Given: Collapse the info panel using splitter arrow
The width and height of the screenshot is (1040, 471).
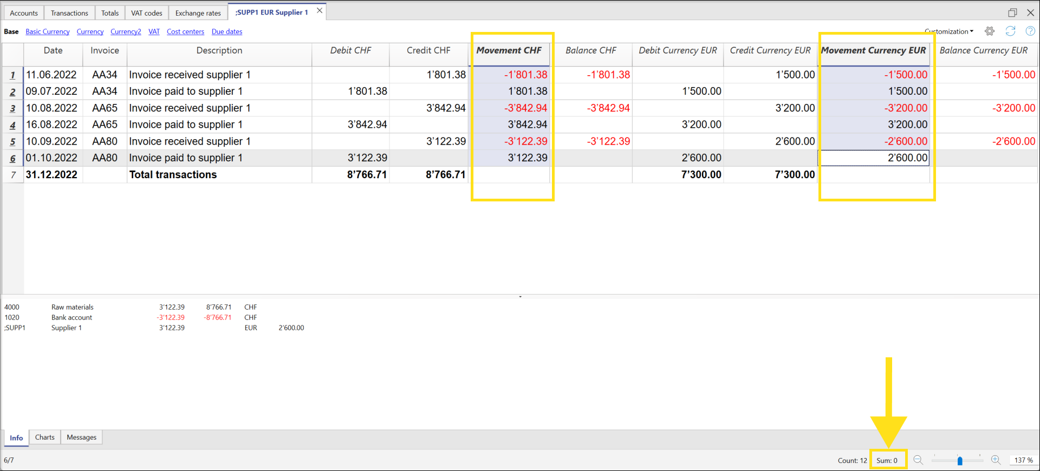Looking at the screenshot, I should [x=520, y=297].
